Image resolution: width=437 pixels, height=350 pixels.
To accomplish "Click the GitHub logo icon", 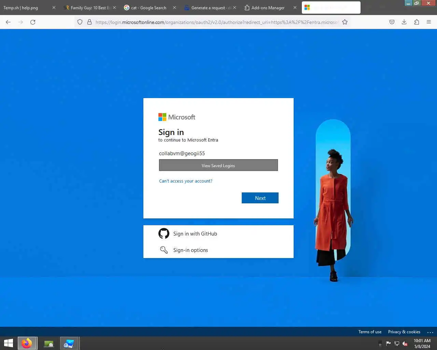I will click(164, 233).
